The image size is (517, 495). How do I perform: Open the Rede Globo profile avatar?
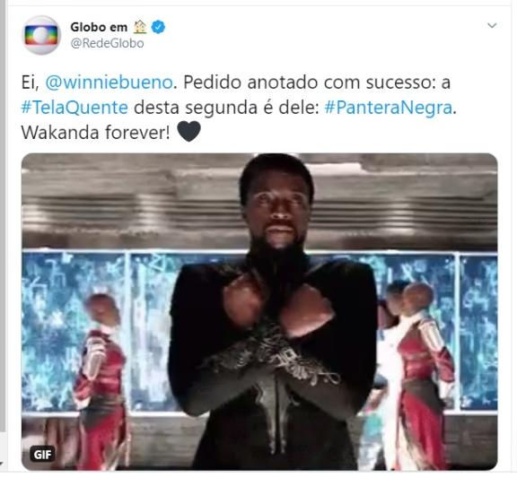point(41,35)
